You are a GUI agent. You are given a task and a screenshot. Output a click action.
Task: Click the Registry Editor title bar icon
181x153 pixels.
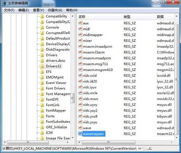coord(4,3)
